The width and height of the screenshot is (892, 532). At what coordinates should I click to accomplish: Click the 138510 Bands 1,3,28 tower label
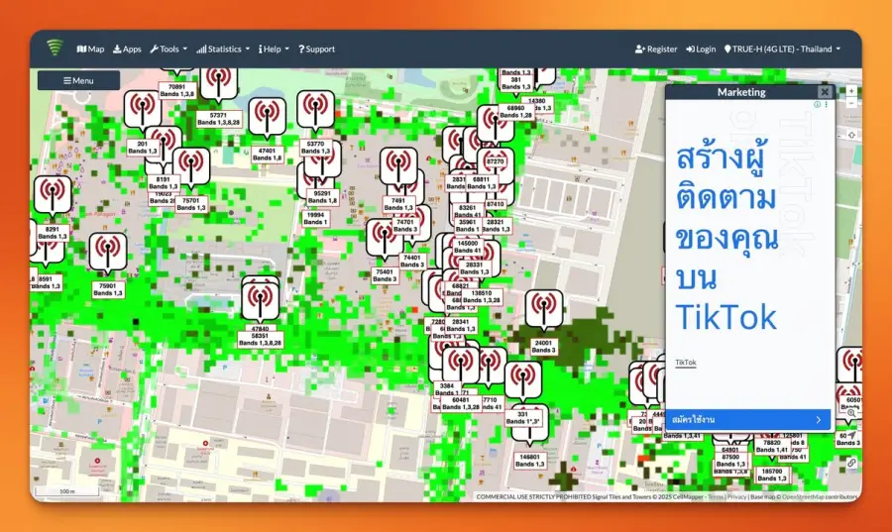(482, 296)
